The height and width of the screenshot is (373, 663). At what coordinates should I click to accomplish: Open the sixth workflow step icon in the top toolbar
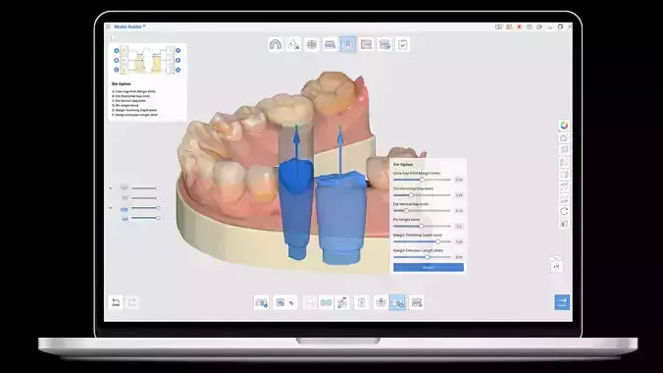[x=366, y=44]
